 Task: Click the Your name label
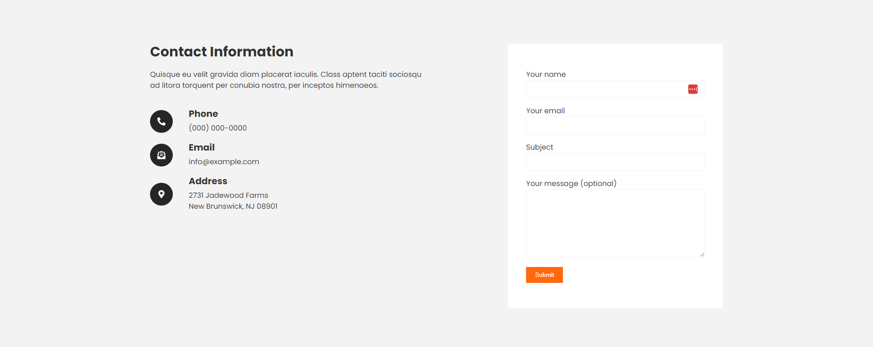(x=546, y=74)
